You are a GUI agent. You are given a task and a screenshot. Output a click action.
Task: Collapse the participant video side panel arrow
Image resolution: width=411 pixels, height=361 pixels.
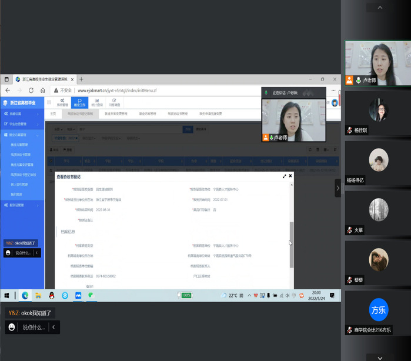(338, 188)
